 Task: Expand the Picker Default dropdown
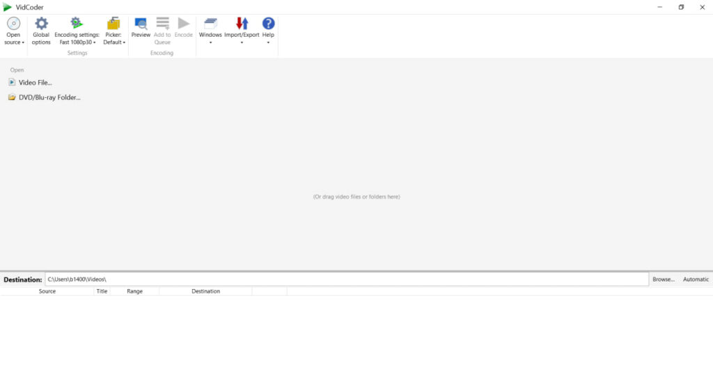pos(124,42)
